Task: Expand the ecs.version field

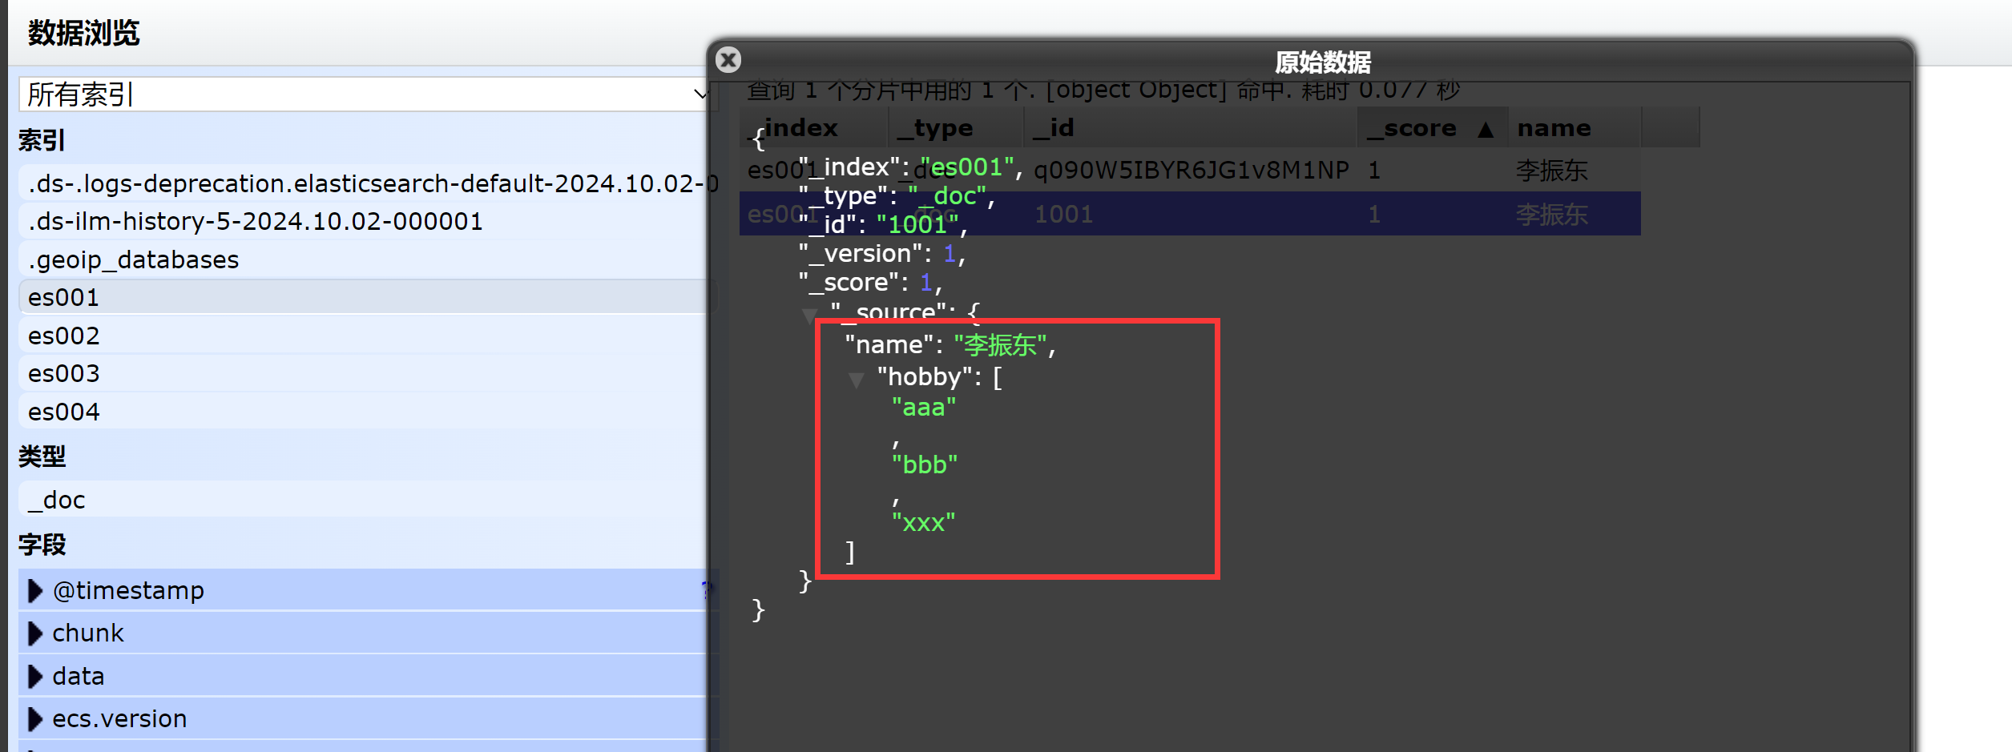Action: click(34, 719)
